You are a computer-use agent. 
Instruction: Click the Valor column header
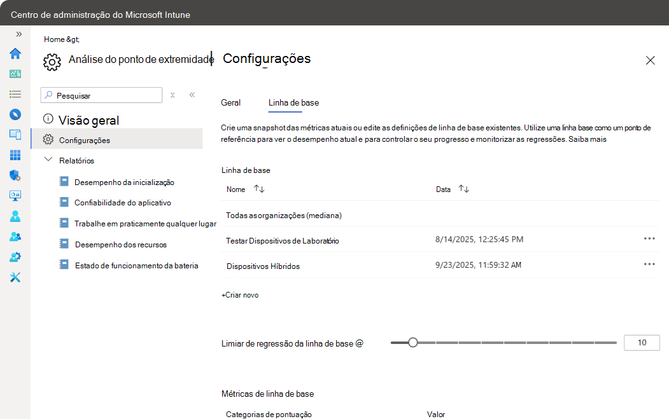(436, 415)
